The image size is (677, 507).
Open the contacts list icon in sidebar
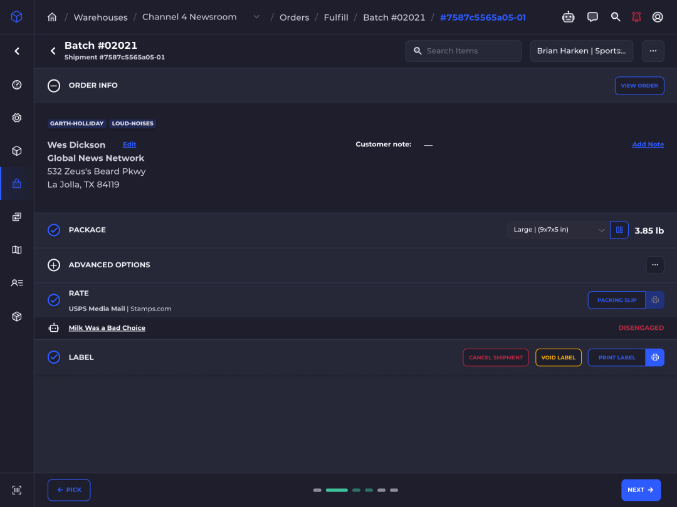(17, 283)
